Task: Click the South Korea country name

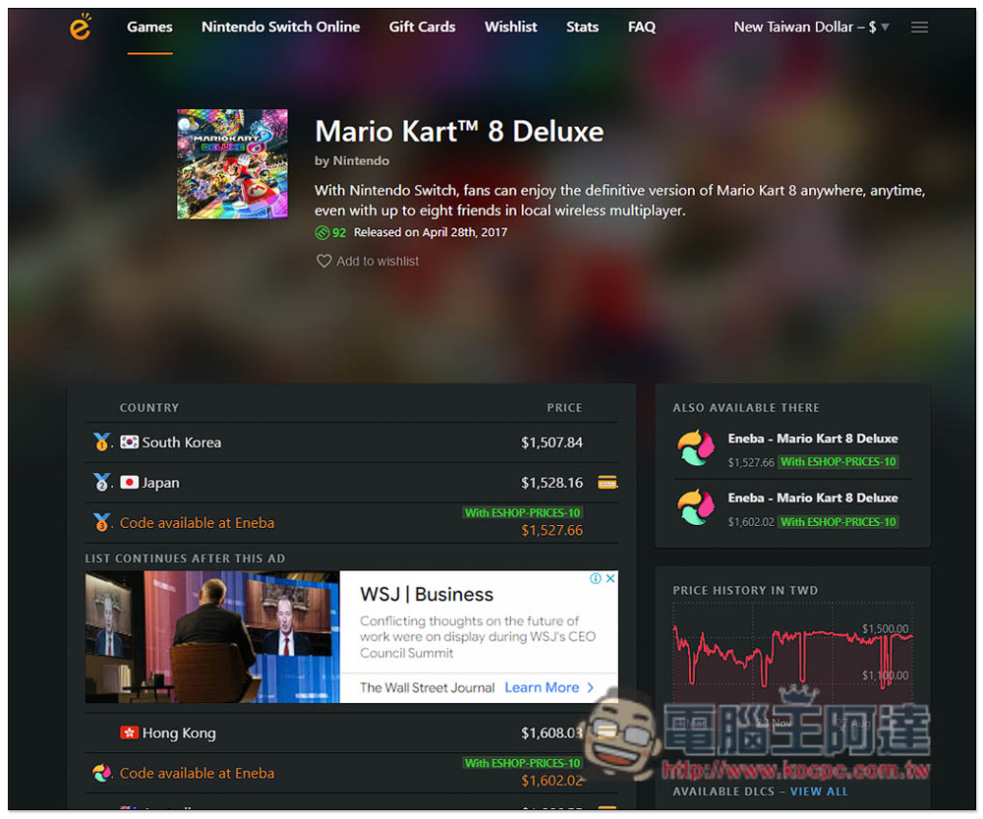Action: point(181,442)
